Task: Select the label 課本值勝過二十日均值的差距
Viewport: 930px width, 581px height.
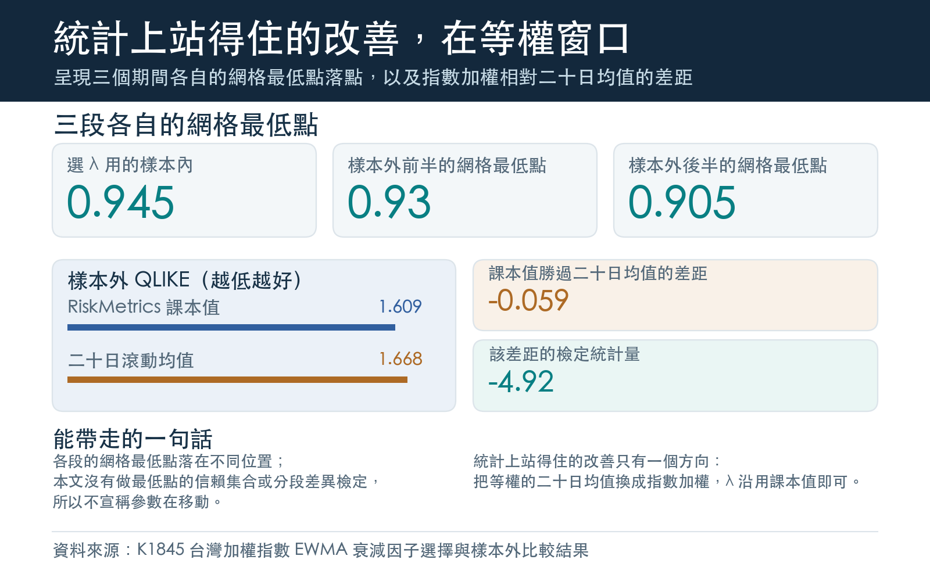Action: pyautogui.click(x=598, y=273)
